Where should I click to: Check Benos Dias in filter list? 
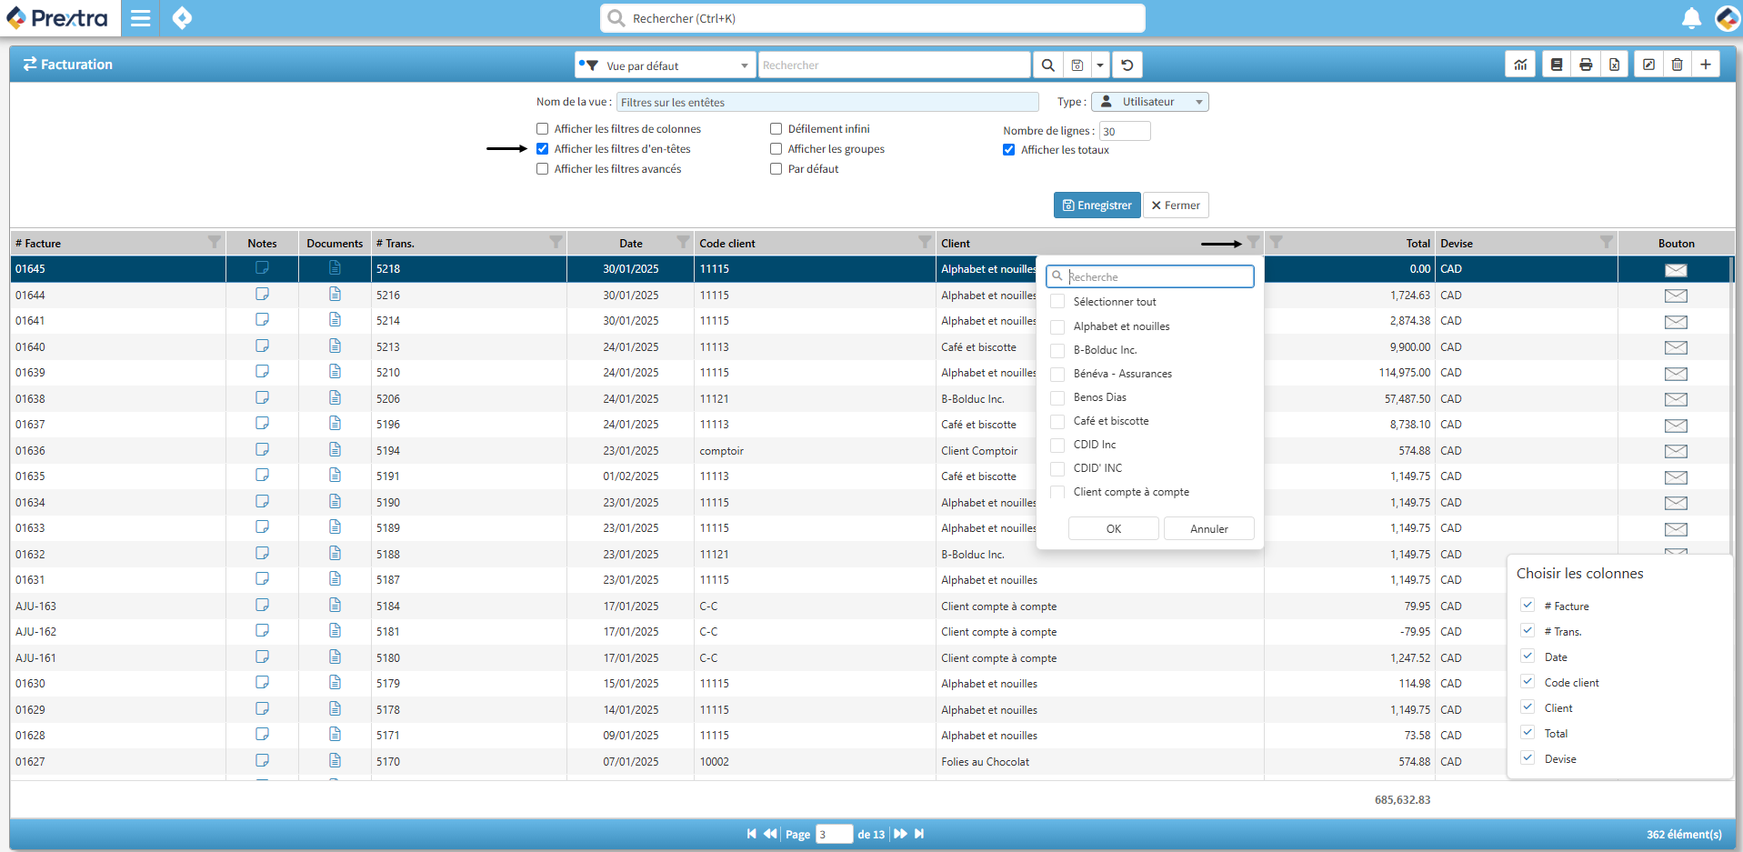(x=1057, y=397)
